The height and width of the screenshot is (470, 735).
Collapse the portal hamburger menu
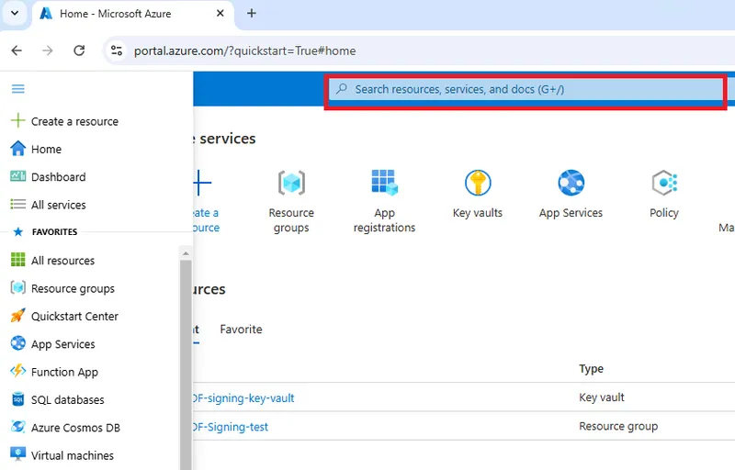click(17, 88)
